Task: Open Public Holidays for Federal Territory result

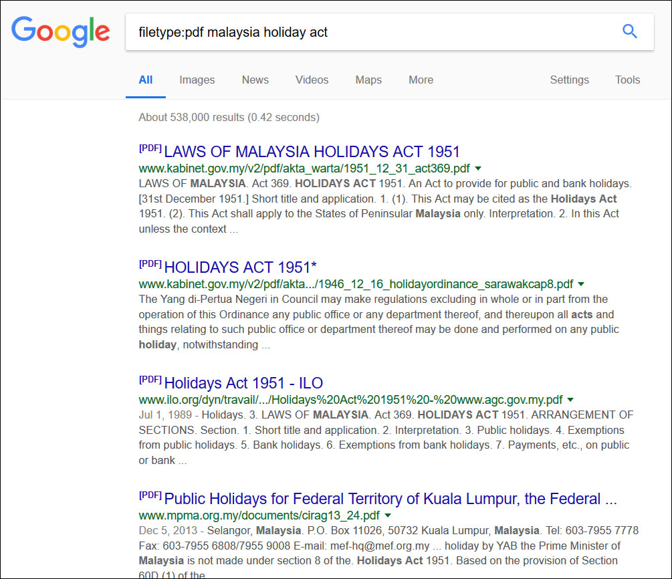Action: [x=390, y=499]
